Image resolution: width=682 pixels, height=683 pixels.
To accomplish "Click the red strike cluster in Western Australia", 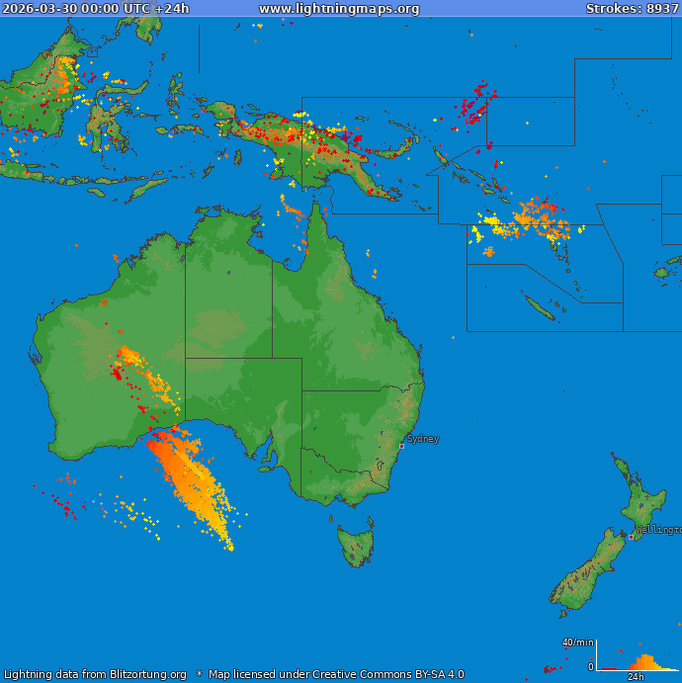I will pyautogui.click(x=117, y=373).
